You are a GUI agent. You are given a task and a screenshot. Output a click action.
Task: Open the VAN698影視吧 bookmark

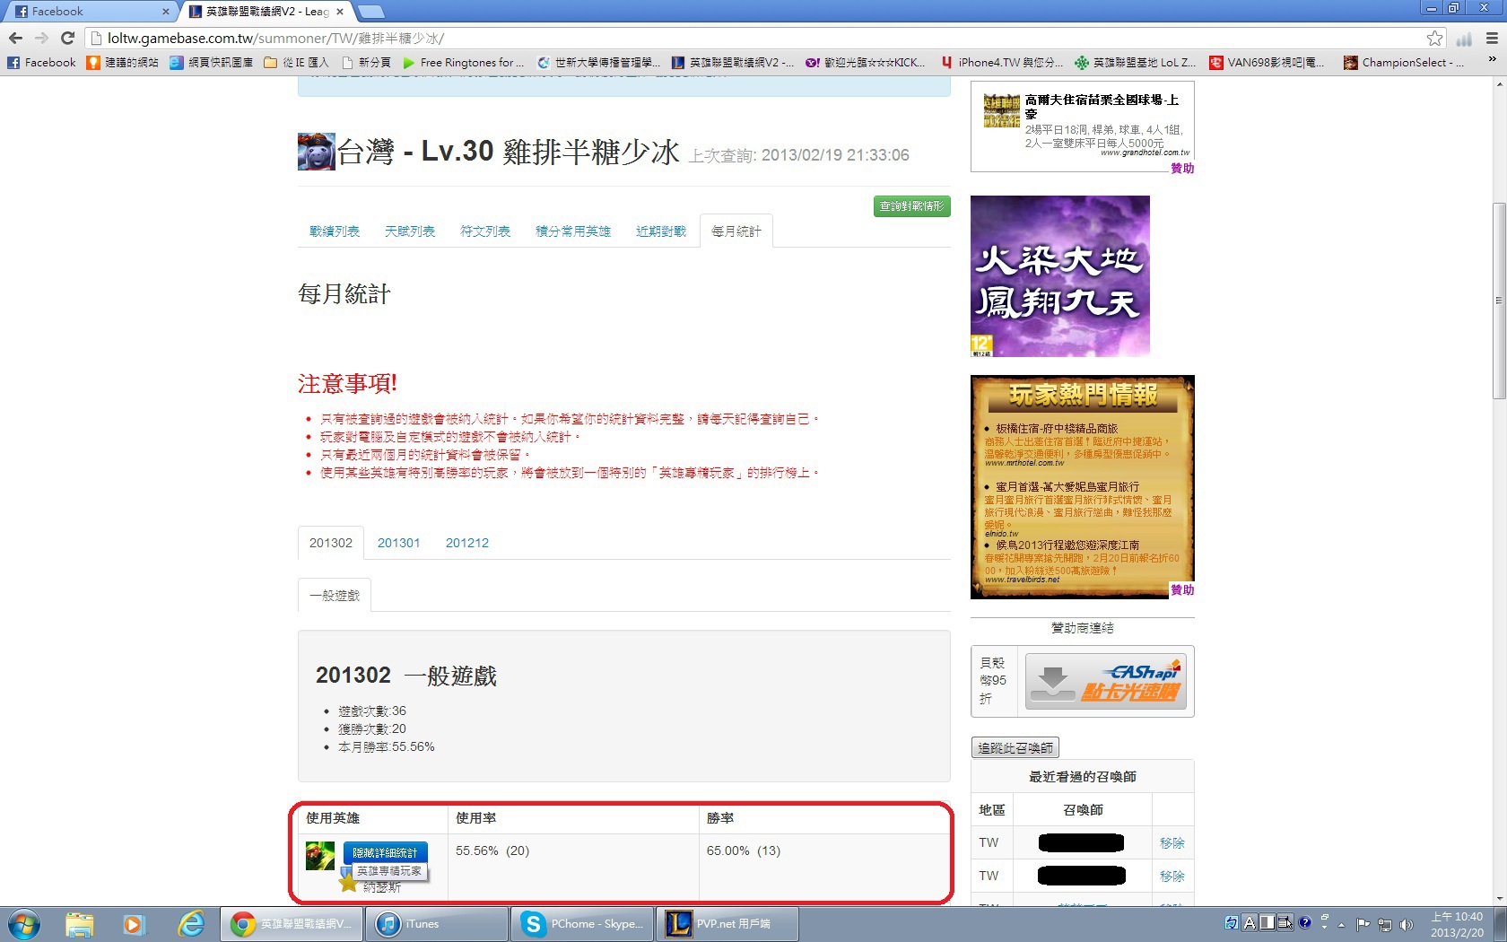coord(1267,63)
